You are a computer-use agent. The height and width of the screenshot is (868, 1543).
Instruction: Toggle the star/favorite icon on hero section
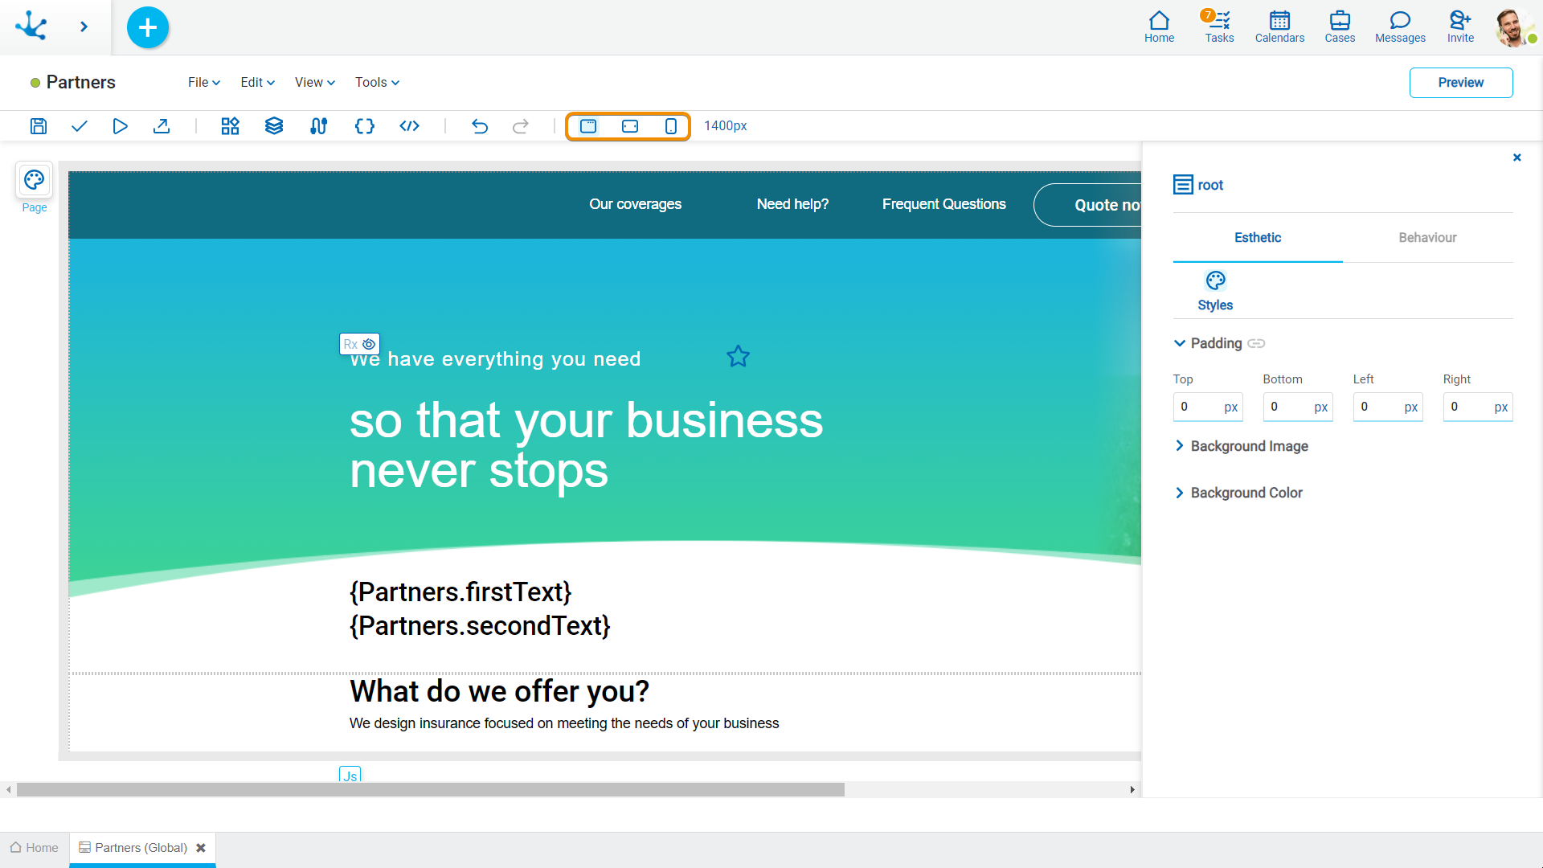(x=739, y=356)
